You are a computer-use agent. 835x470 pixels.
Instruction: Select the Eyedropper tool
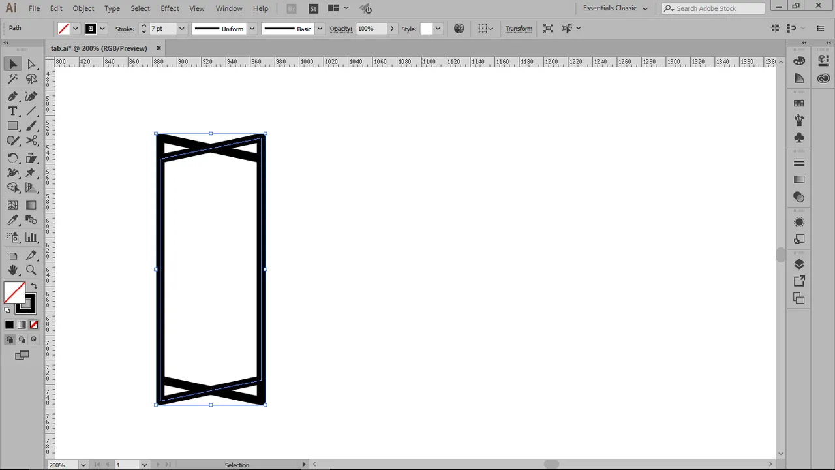13,221
